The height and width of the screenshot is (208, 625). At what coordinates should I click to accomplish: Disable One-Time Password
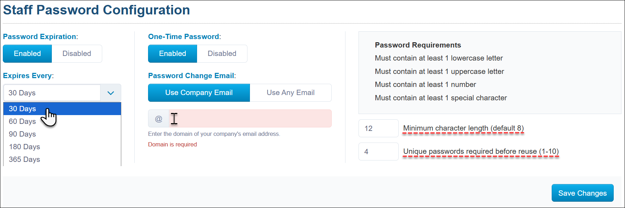(x=222, y=53)
